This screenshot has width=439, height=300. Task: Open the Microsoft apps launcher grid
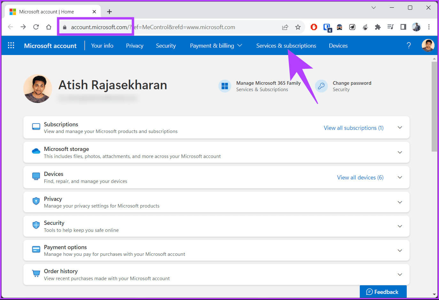(x=11, y=45)
